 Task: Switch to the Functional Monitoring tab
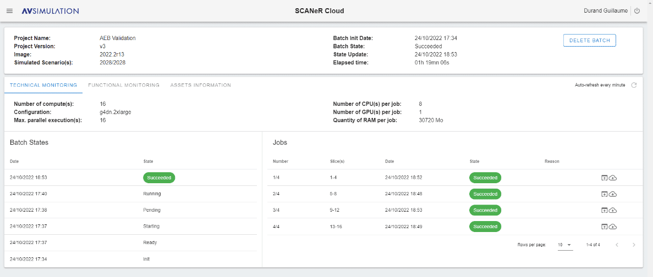point(124,85)
